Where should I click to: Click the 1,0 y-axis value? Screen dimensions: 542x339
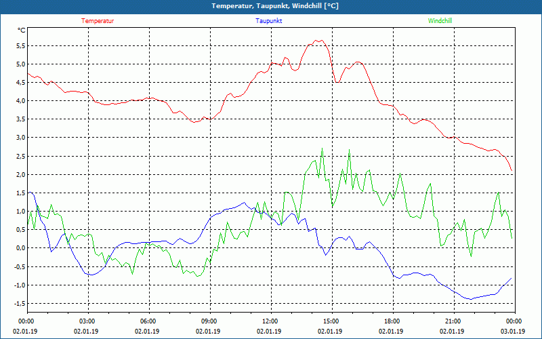click(20, 211)
